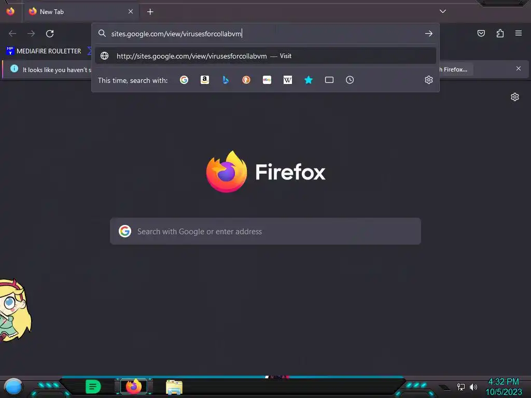Open green chat app in taskbar
531x398 pixels.
93,387
